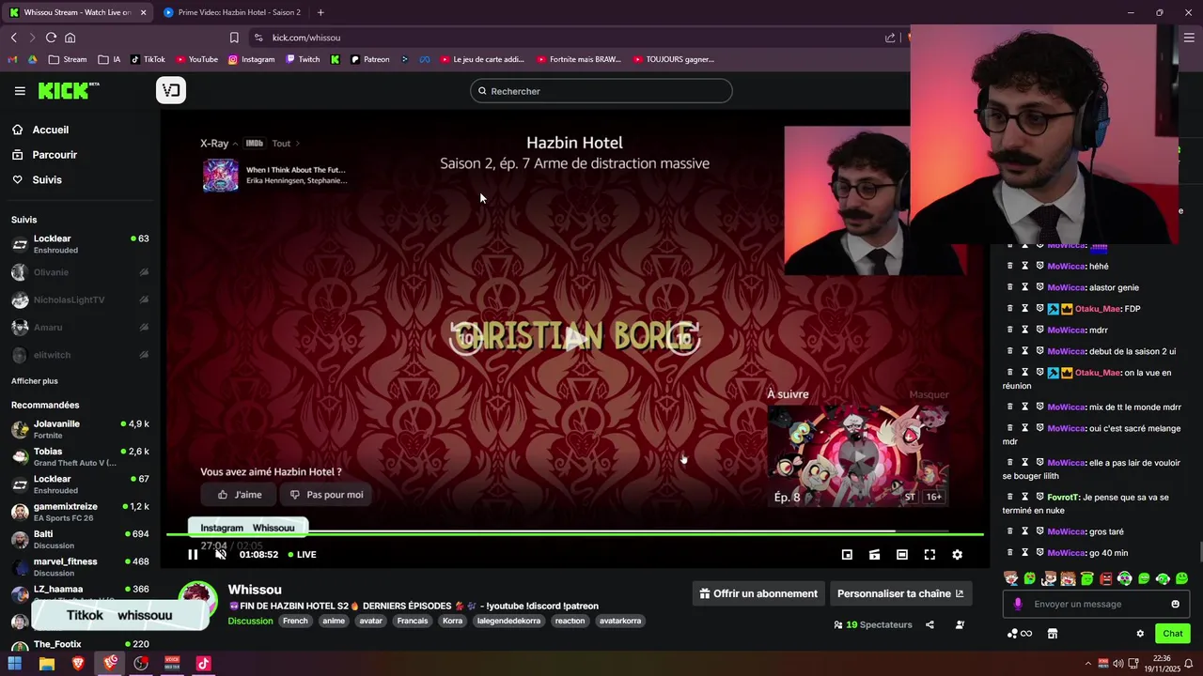
Task: Open the X-Ray Tout expander
Action: [286, 144]
